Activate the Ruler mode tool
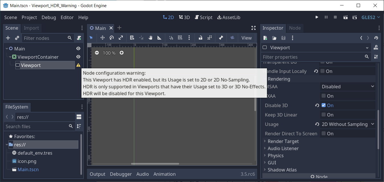384x182 pixels. (x=159, y=38)
